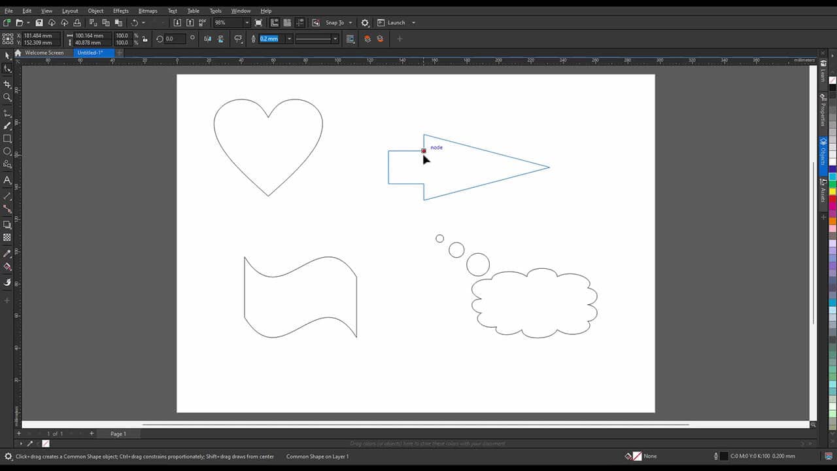Viewport: 837px width, 471px height.
Task: Select the Color Eyedropper tool
Action: [x=7, y=254]
